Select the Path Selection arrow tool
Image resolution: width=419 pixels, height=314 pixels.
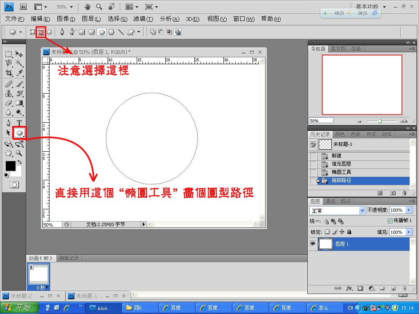(9, 133)
